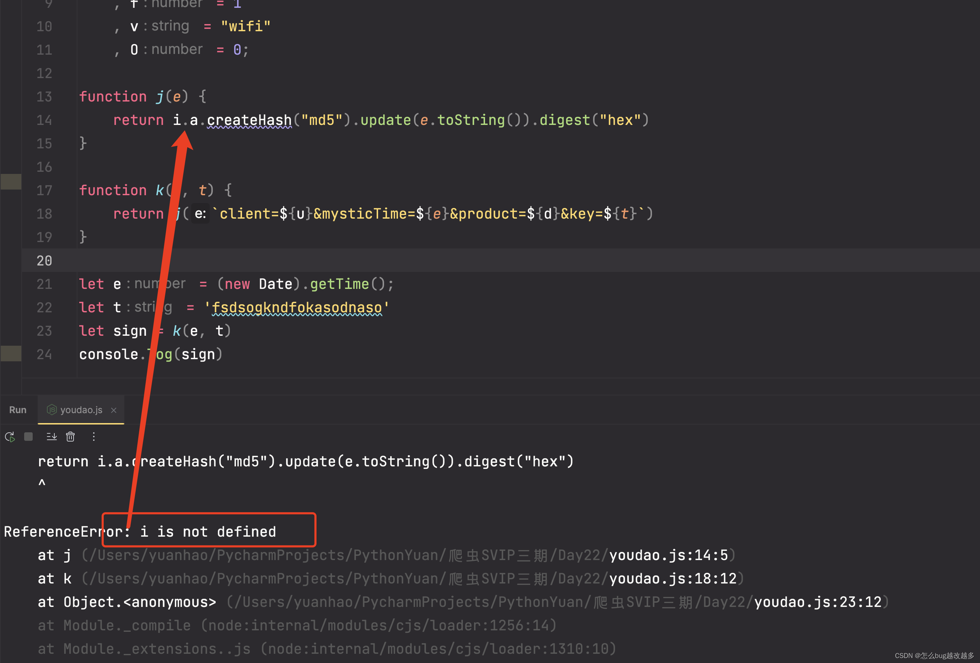Click line number 20 in the gutter
The height and width of the screenshot is (663, 980).
click(44, 261)
